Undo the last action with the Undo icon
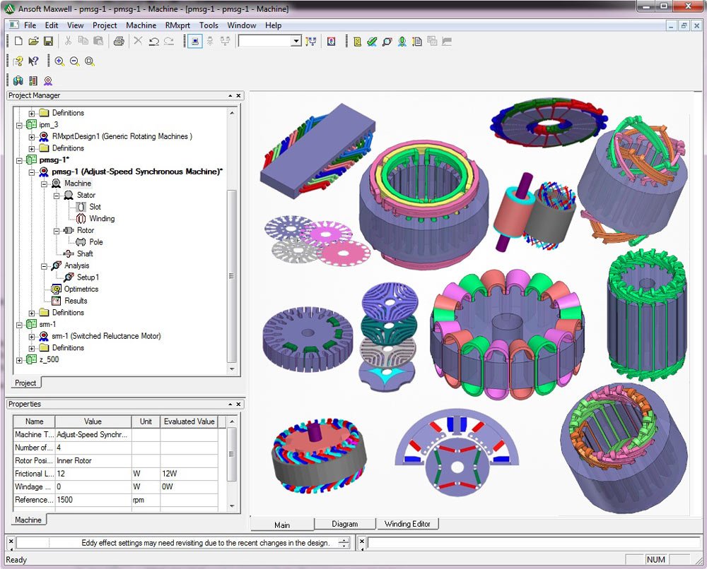 tap(153, 42)
